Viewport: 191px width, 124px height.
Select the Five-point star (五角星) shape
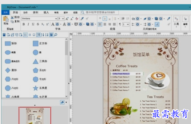tap(40, 88)
